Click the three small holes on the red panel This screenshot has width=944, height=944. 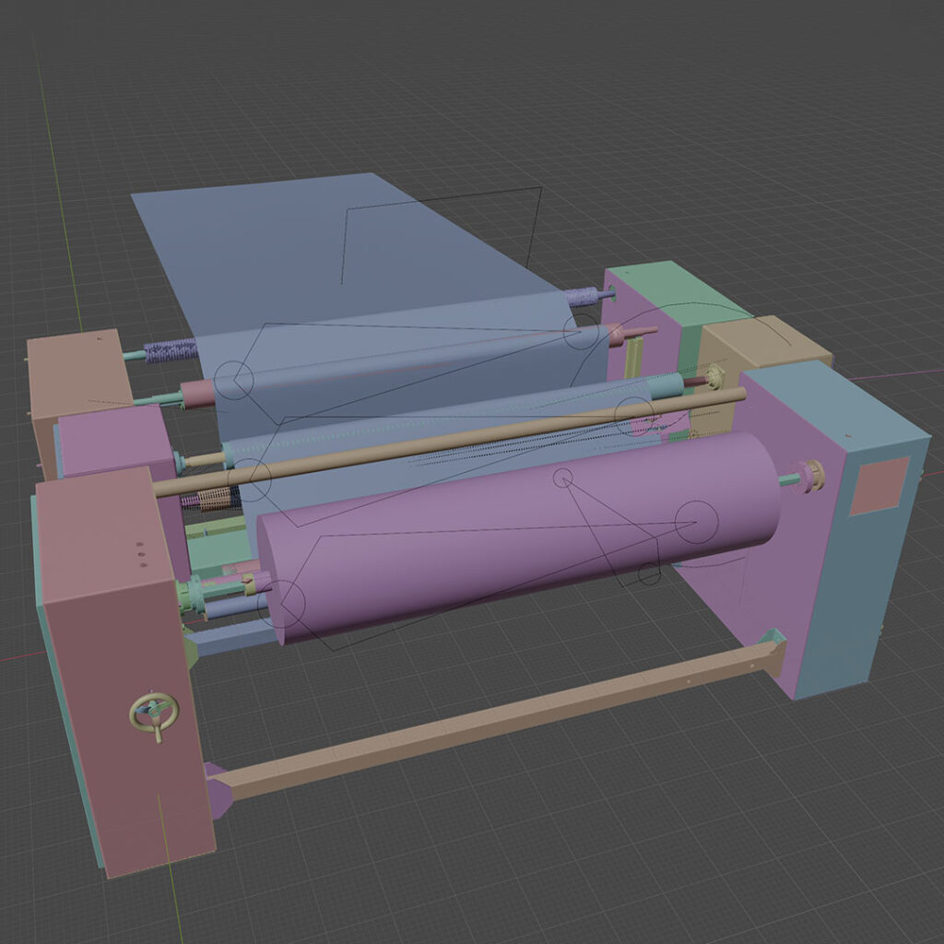click(x=140, y=555)
